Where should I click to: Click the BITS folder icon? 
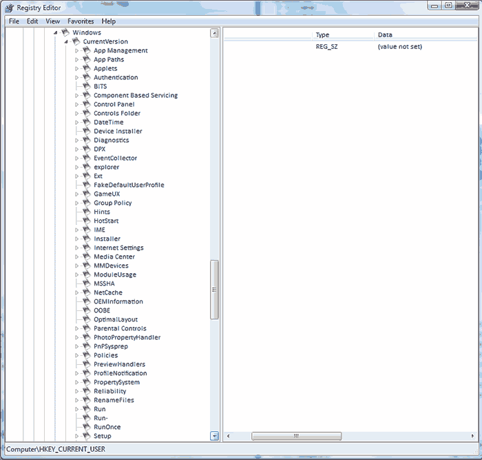87,86
